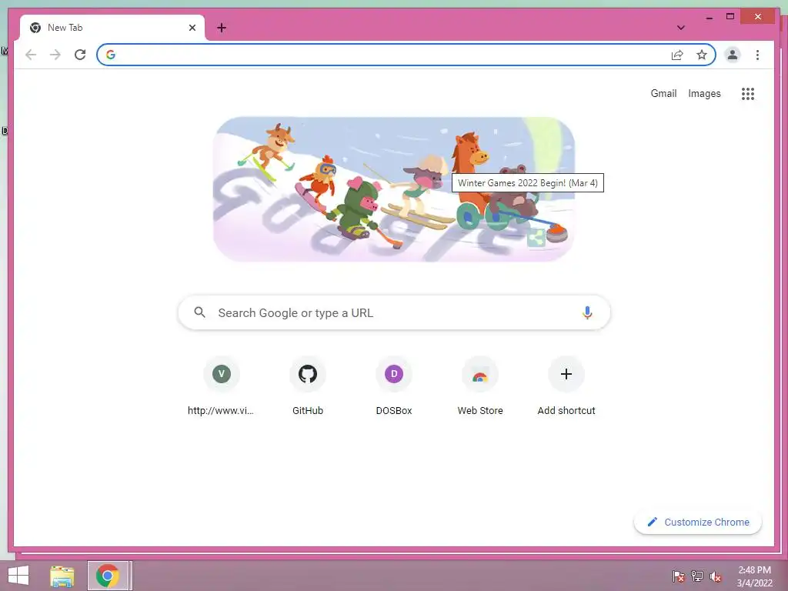Image resolution: width=788 pixels, height=591 pixels.
Task: Open the Gmail link
Action: click(x=663, y=93)
